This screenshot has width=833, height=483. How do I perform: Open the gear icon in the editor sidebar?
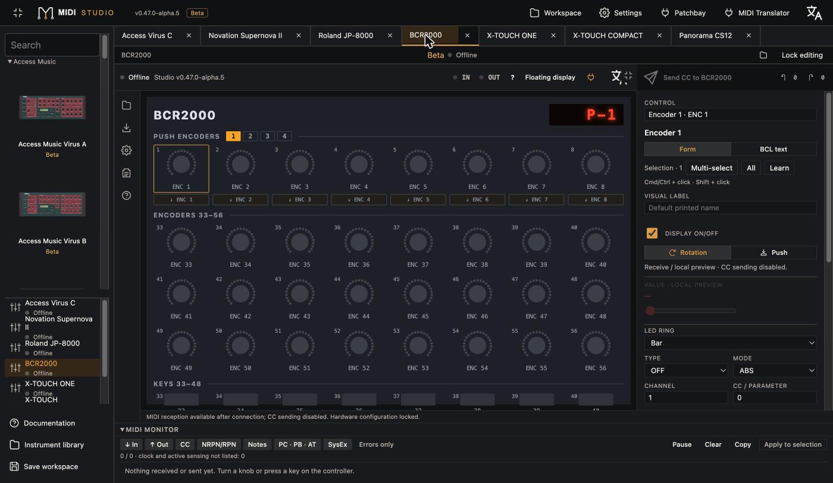click(126, 150)
